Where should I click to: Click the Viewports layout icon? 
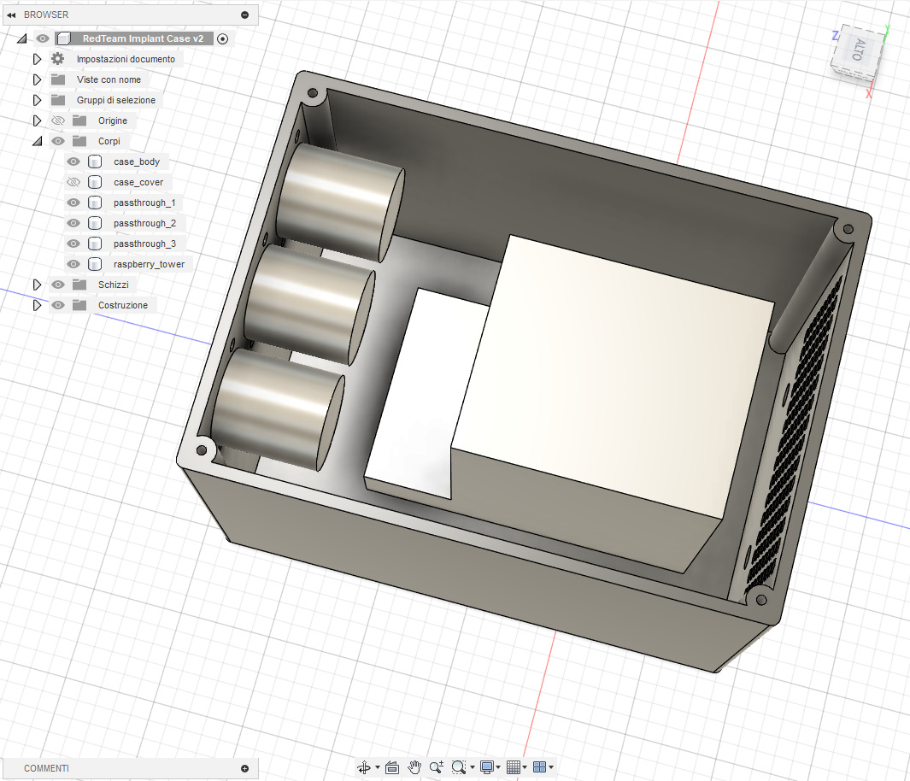pyautogui.click(x=539, y=767)
